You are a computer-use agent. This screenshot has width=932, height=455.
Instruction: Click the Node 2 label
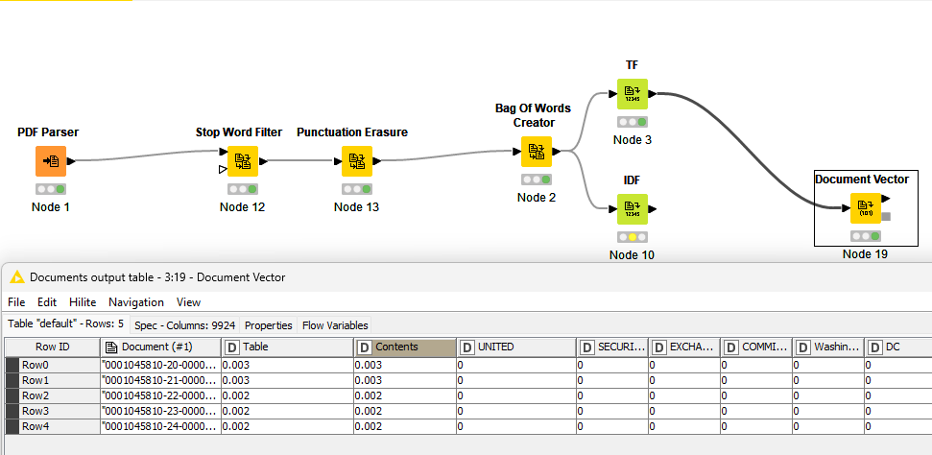537,198
